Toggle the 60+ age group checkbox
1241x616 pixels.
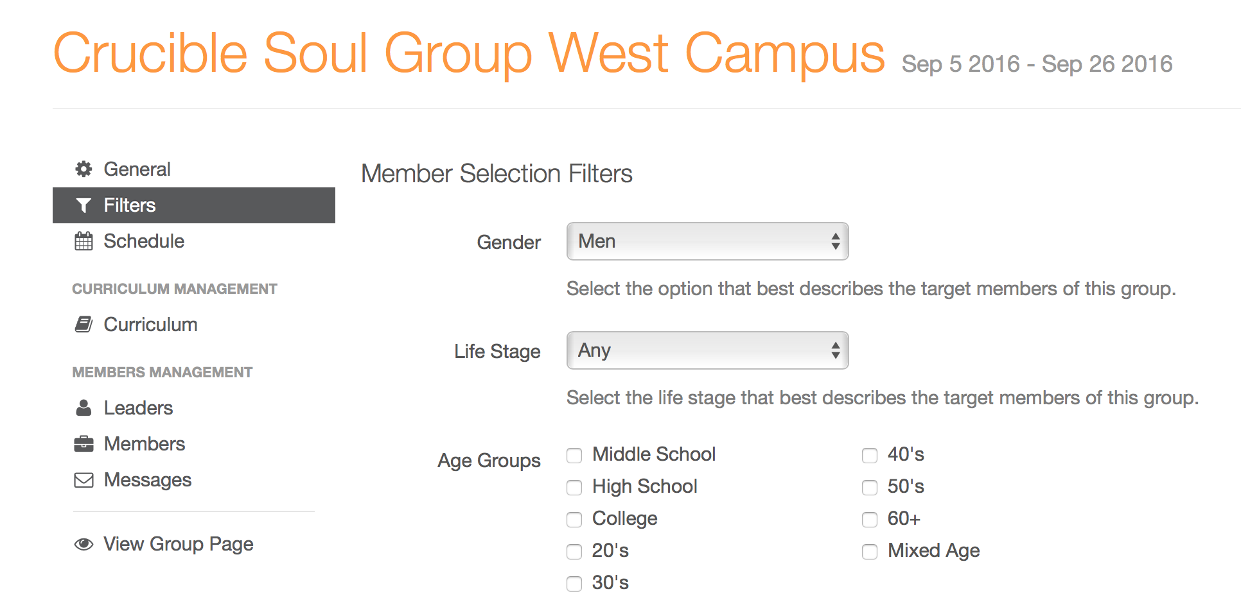(870, 520)
